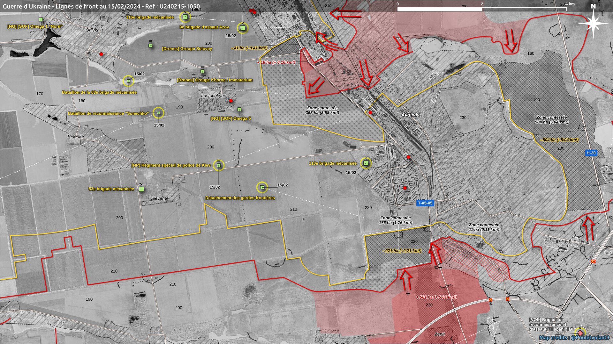Click the 116e brigade mécanisée unit marker
Screen dimensions: 613x344
tap(185, 17)
